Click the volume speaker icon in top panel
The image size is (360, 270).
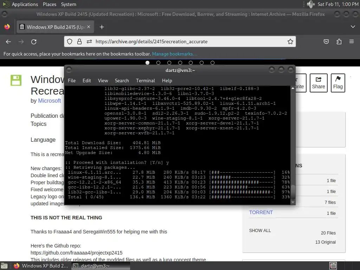pyautogui.click(x=311, y=4)
